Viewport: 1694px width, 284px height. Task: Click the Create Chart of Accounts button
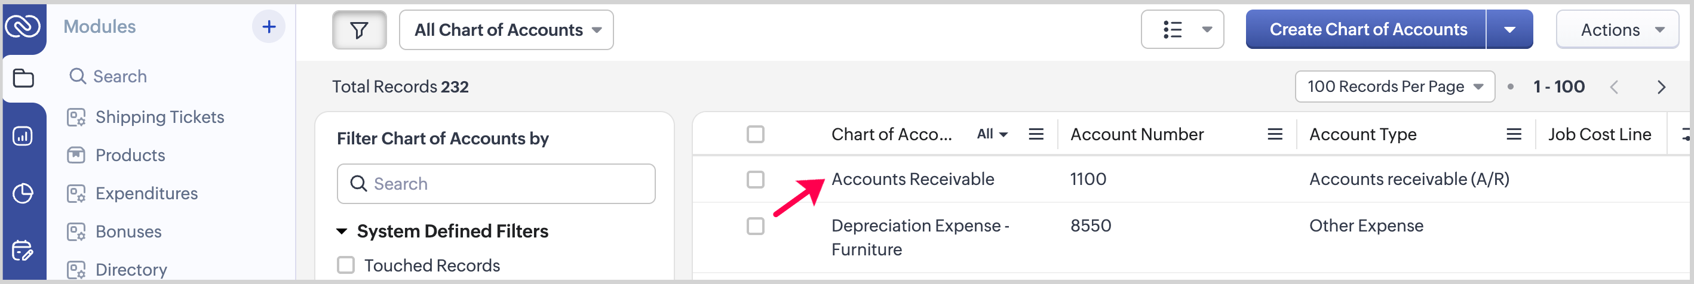point(1367,30)
